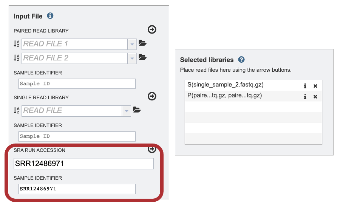Add single read library using arrow button
The width and height of the screenshot is (343, 210).
152,96
